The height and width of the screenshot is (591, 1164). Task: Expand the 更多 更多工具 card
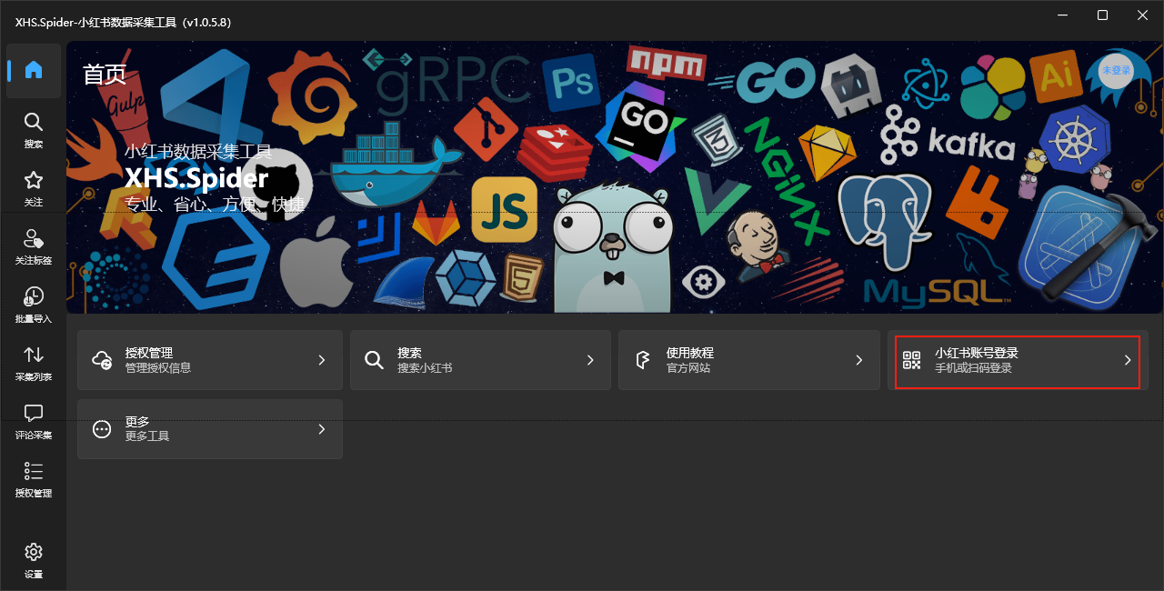(210, 429)
